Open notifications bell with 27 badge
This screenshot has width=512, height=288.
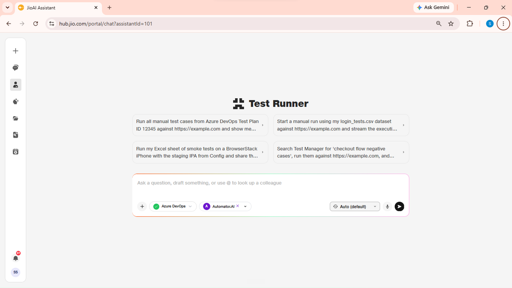coord(16,258)
